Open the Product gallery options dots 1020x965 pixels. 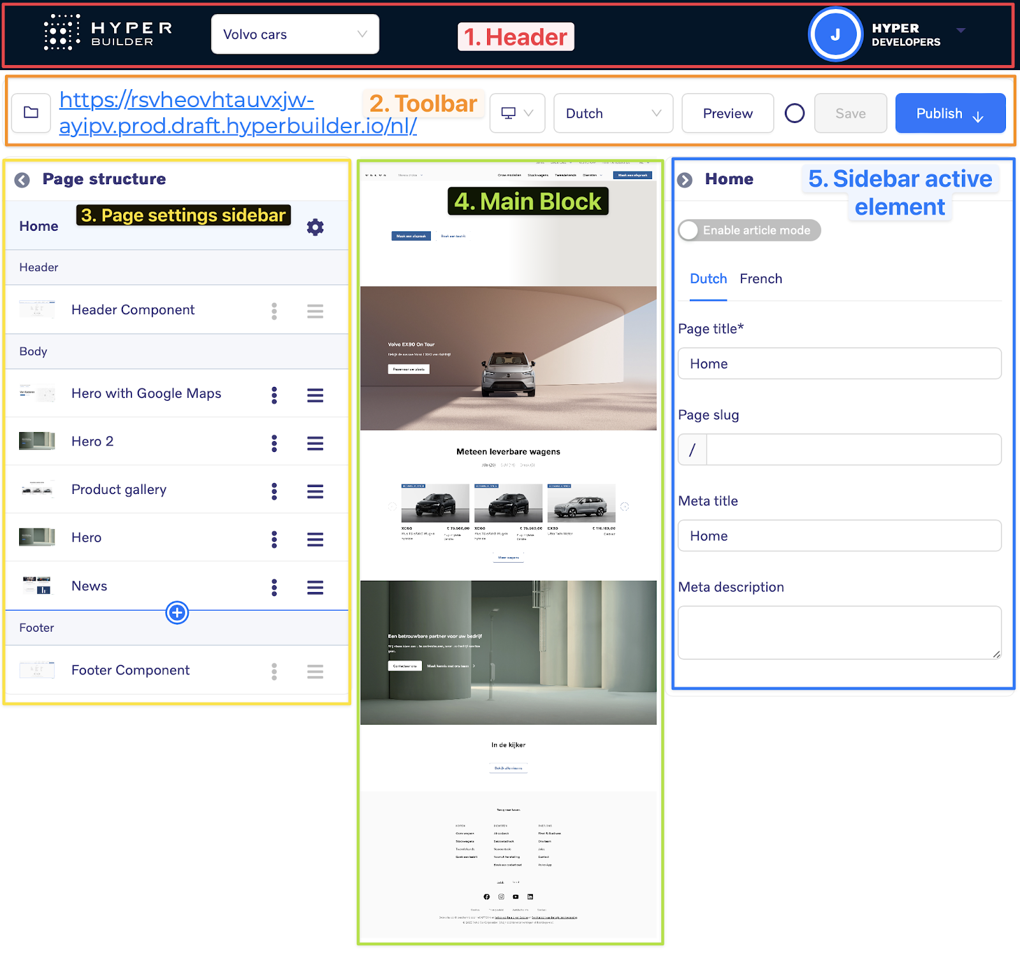[274, 491]
